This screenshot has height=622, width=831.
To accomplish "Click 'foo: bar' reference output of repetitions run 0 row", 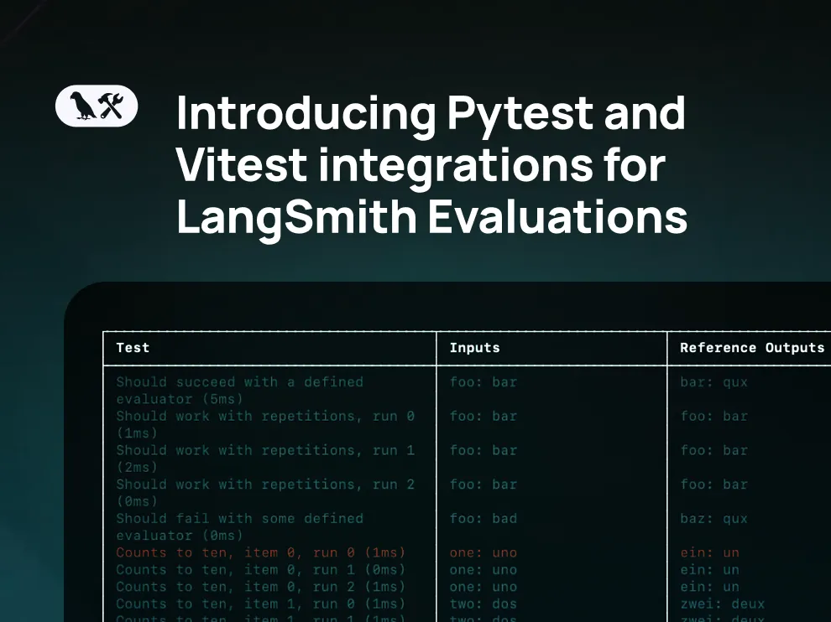I will coord(713,416).
